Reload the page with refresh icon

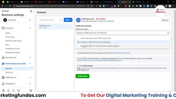[x=10, y=6]
